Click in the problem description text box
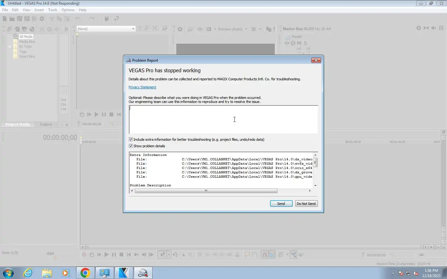Image resolution: width=447 pixels, height=279 pixels. point(223,119)
